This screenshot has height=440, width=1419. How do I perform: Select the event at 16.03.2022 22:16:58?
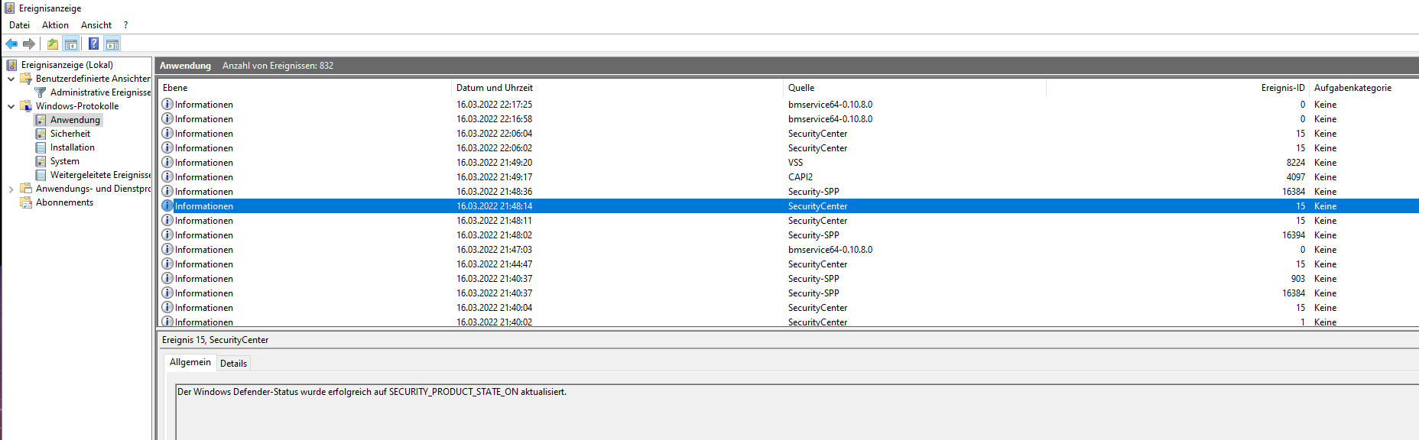788,118
